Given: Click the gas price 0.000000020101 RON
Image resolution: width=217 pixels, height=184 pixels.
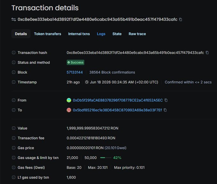Looking at the screenshot, I should [x=85, y=148].
